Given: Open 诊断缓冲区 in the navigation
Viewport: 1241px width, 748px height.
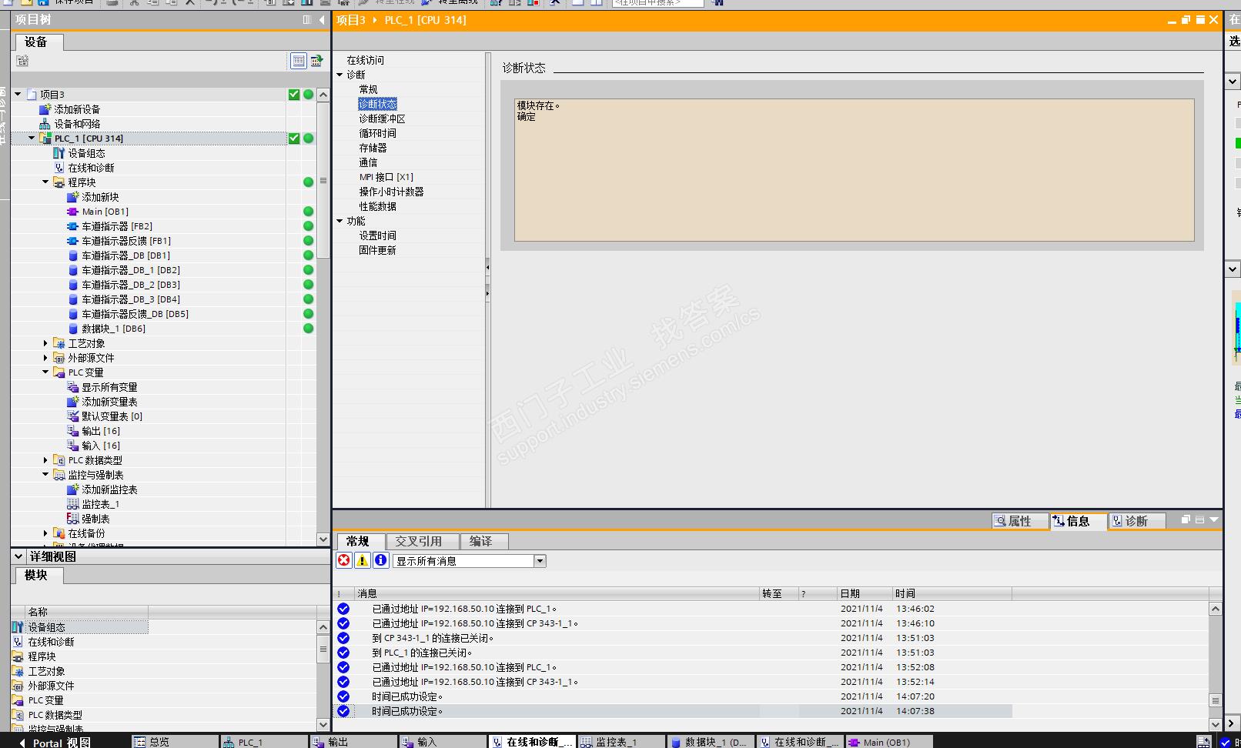Looking at the screenshot, I should [x=382, y=119].
